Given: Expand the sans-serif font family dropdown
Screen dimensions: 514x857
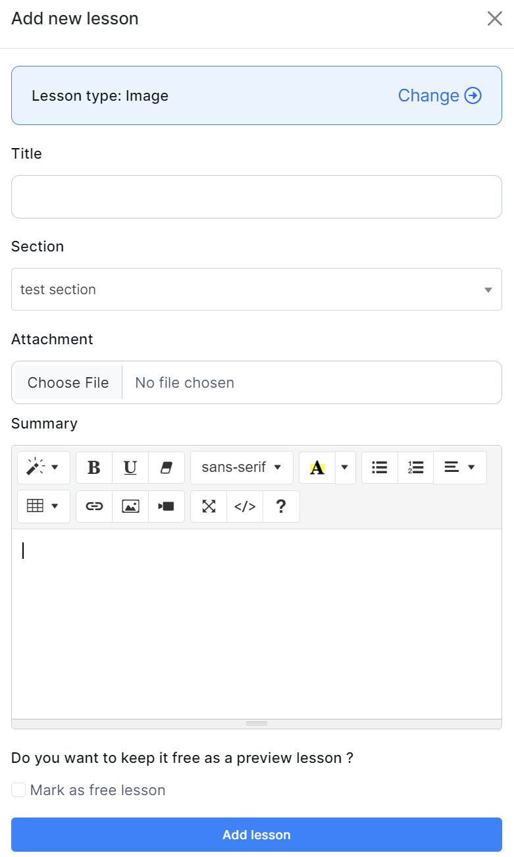Looking at the screenshot, I should (x=242, y=467).
